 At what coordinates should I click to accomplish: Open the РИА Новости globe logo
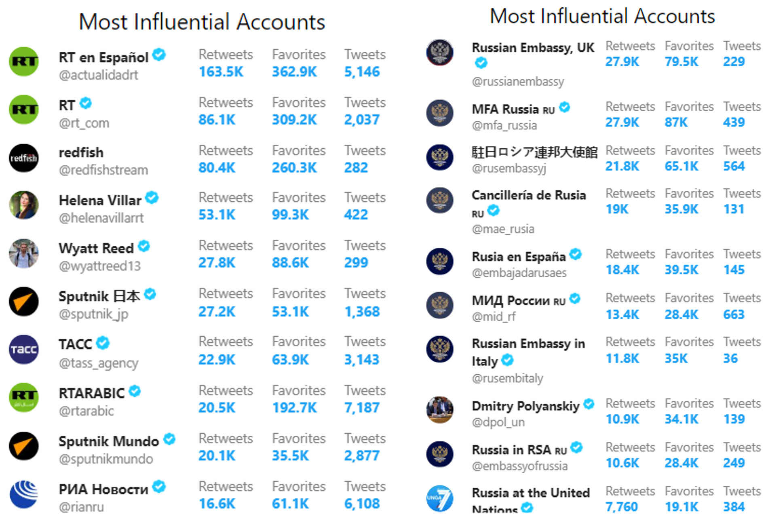[x=24, y=494]
